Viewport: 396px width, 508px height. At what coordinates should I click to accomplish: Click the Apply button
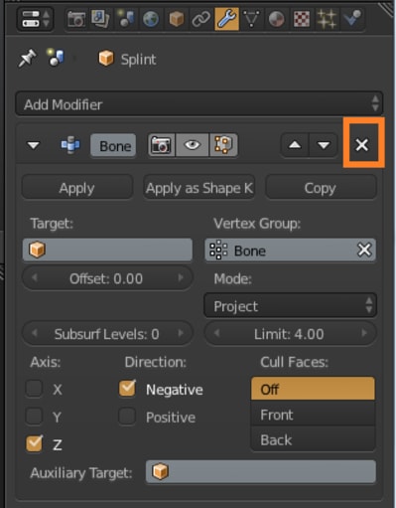(x=77, y=188)
